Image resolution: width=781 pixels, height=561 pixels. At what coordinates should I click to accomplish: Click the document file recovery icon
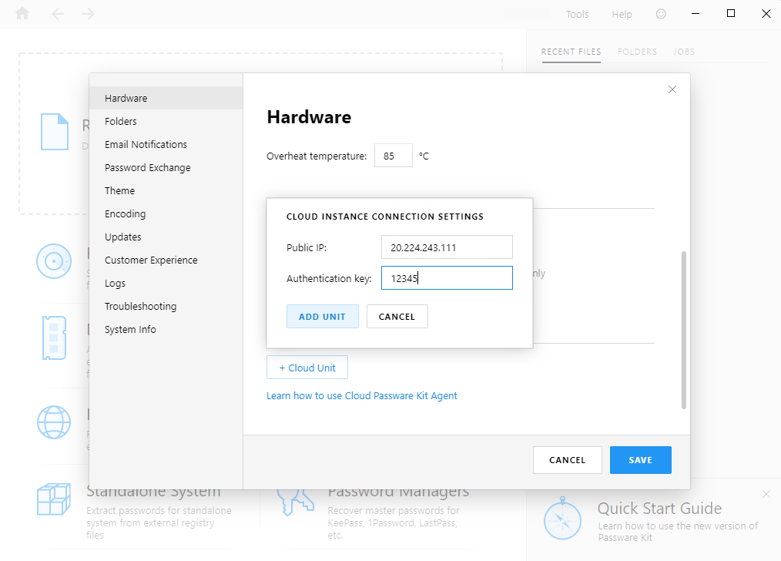[55, 132]
